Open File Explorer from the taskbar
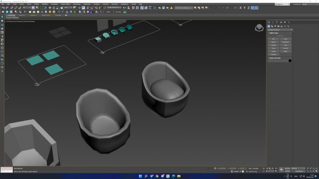319x179 pixels. tap(179, 176)
